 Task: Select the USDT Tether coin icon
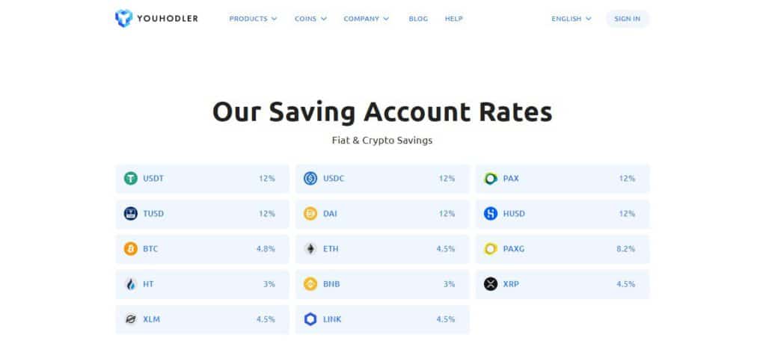[x=130, y=179]
